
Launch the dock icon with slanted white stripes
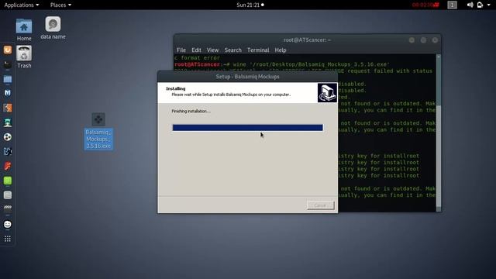tap(8, 207)
